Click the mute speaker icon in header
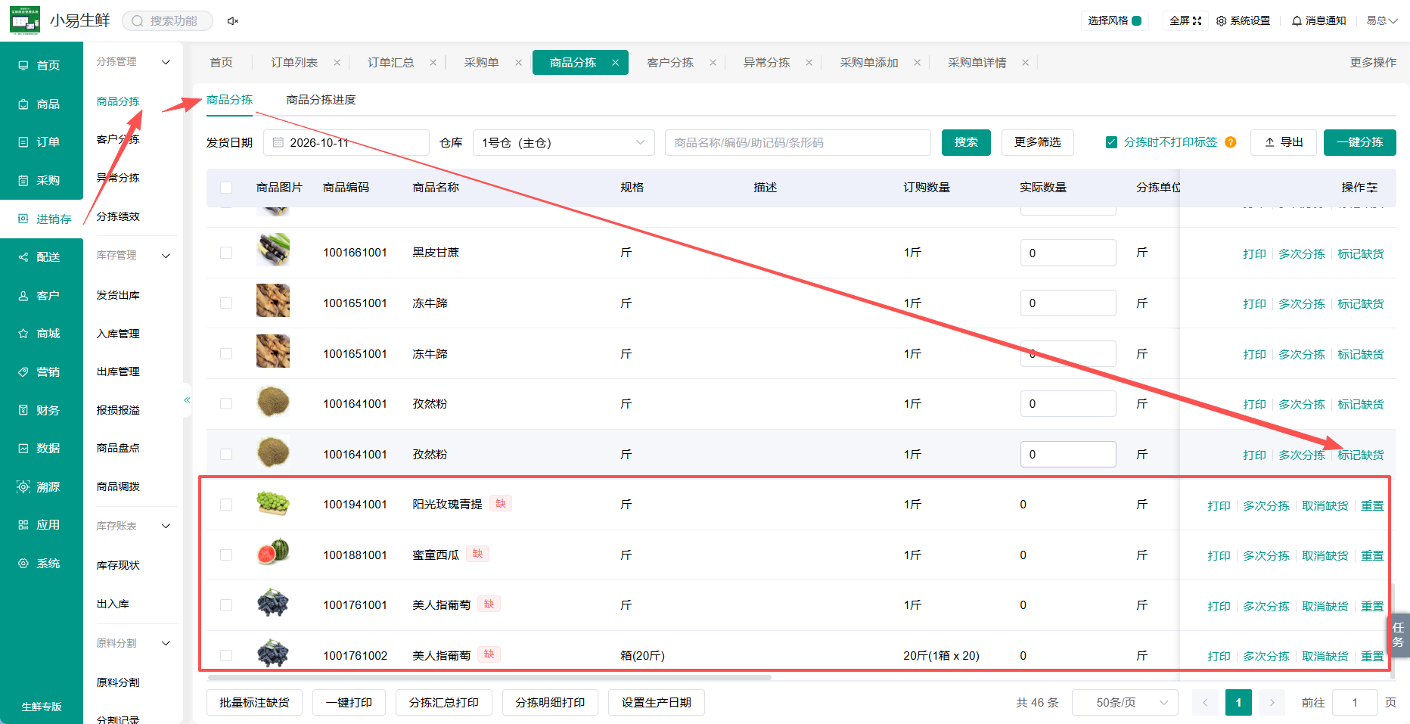 point(233,21)
